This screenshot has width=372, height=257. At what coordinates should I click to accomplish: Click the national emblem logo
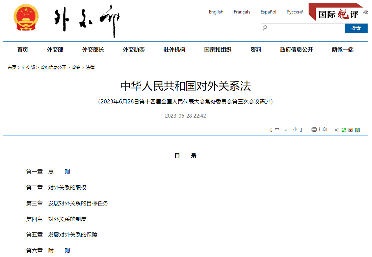(26, 18)
